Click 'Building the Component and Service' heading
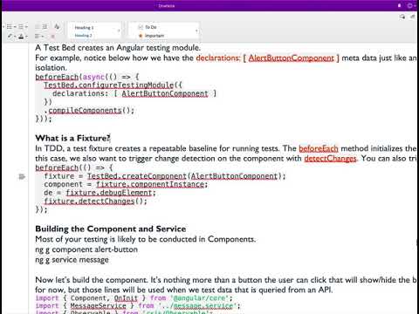This screenshot has width=419, height=314. 111,229
